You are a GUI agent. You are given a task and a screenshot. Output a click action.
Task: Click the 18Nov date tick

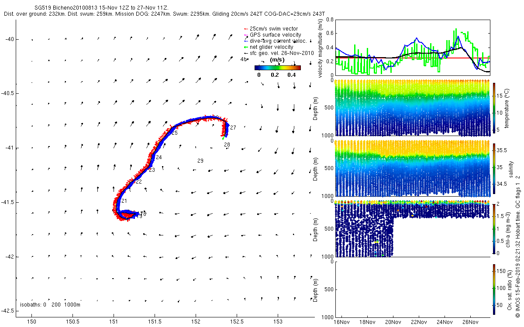[367, 322]
